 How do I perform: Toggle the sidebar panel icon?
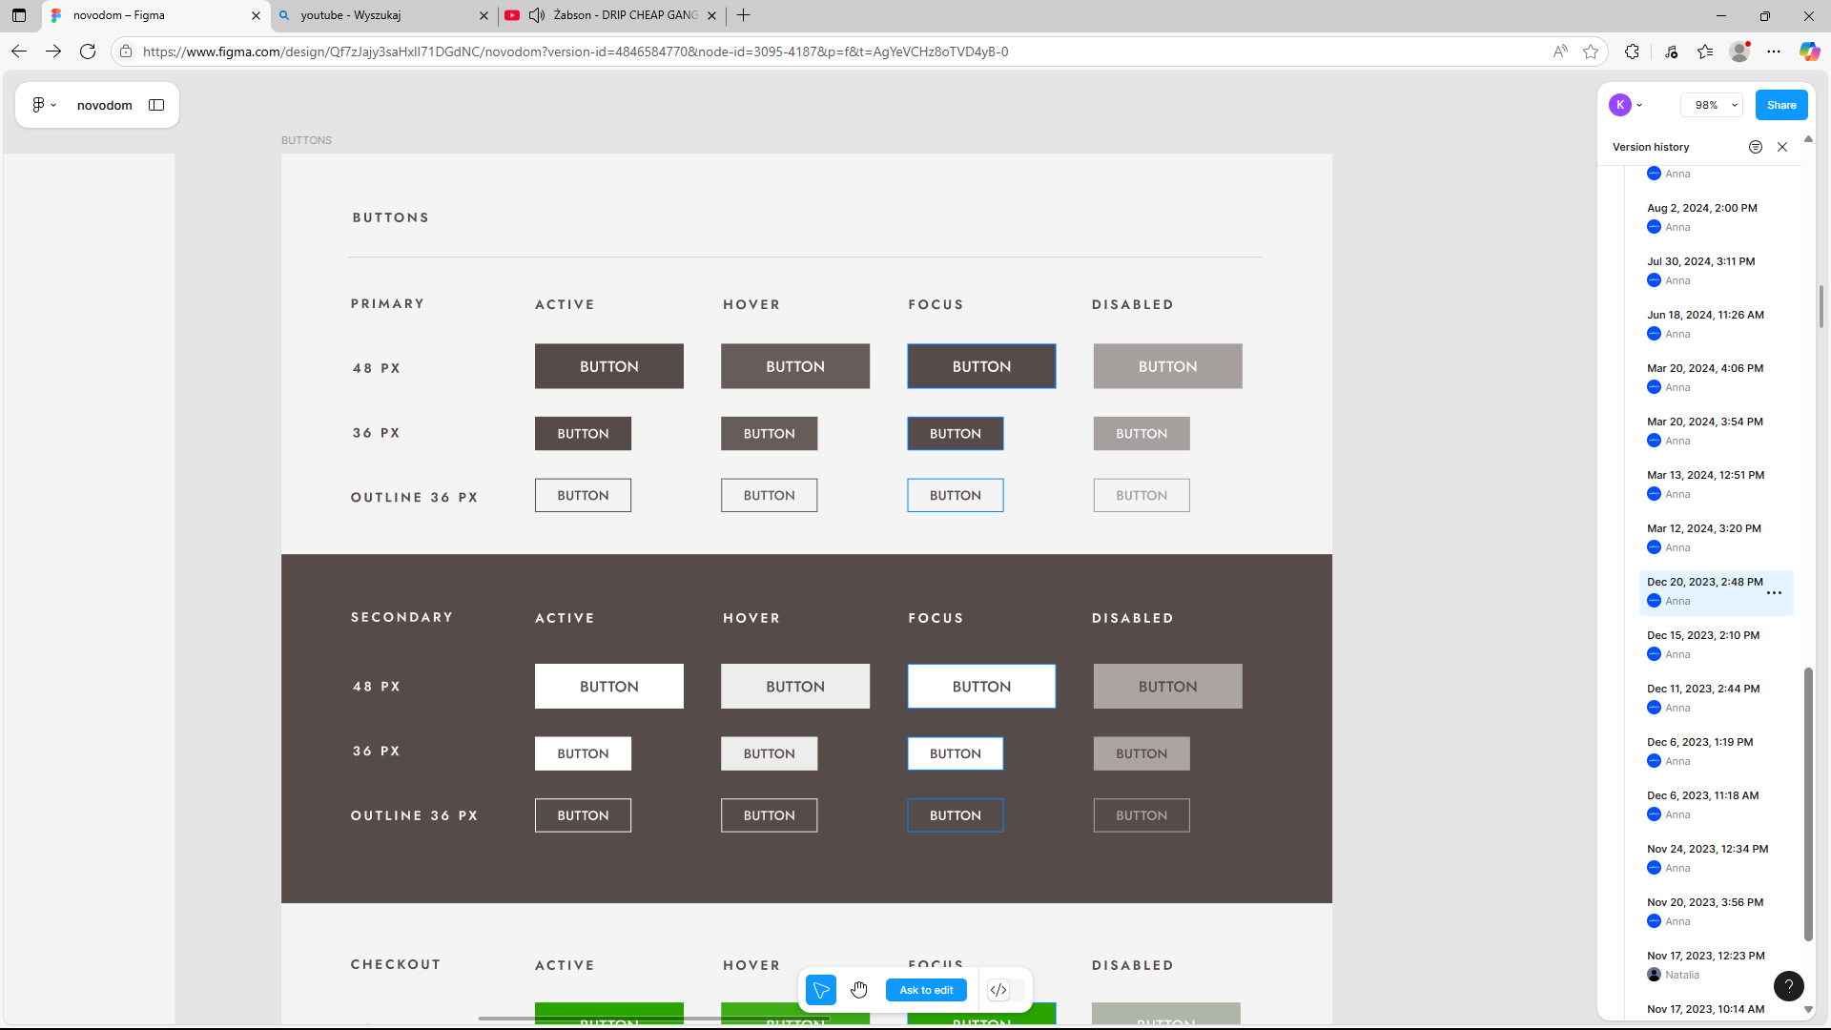point(156,105)
